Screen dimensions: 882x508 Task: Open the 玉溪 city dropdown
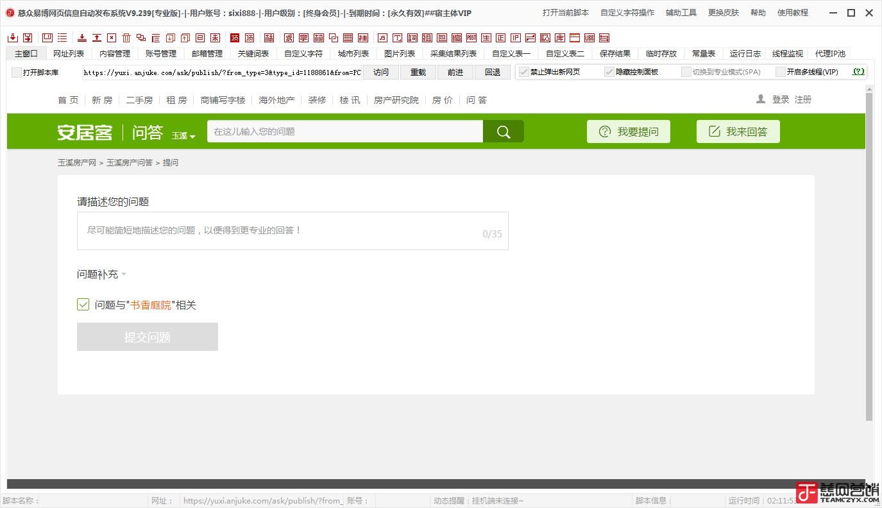pos(183,136)
